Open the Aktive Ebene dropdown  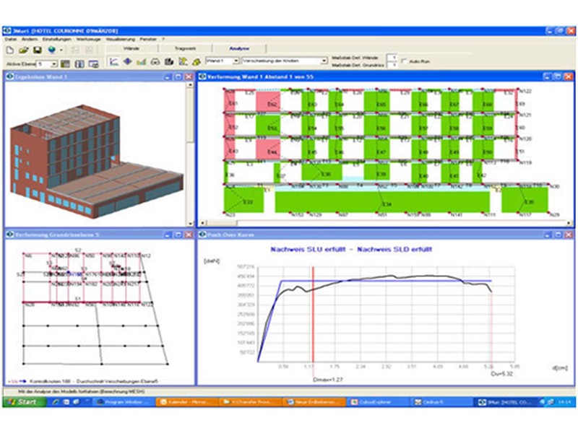(x=53, y=64)
